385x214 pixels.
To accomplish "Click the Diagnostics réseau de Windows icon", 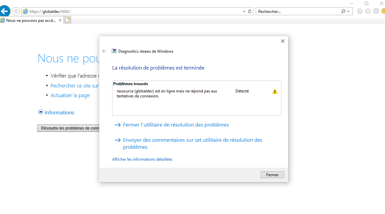I will (x=114, y=51).
